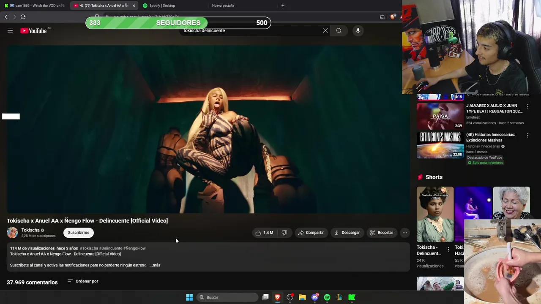Go forward with the browser forward arrow

point(14,17)
